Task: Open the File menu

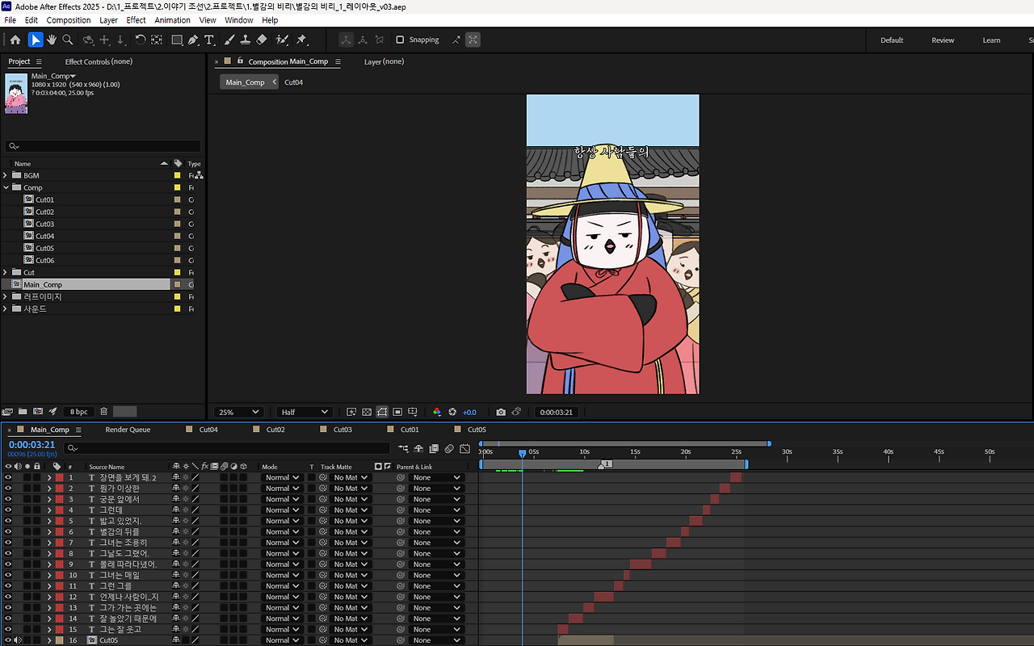Action: (11, 20)
